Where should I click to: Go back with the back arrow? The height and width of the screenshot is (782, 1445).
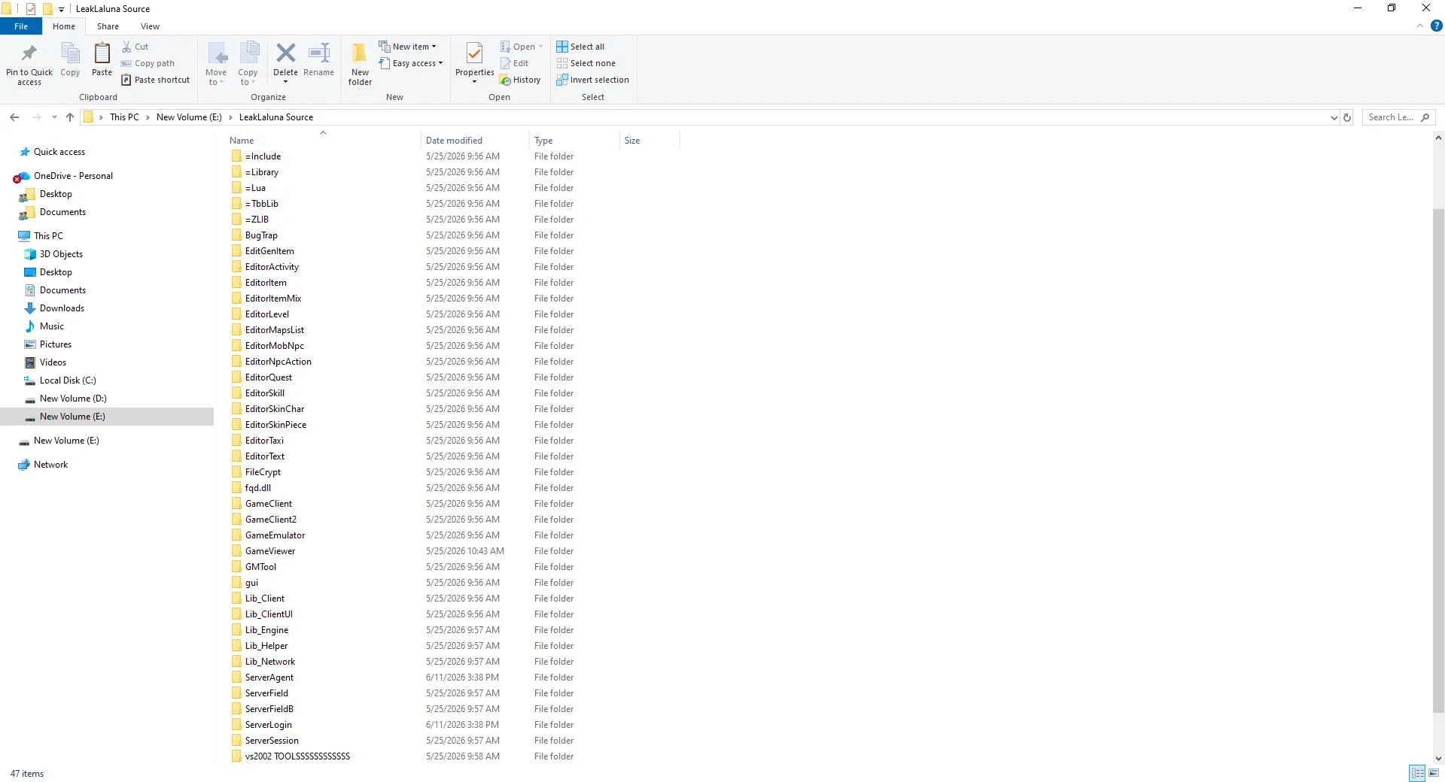click(14, 117)
